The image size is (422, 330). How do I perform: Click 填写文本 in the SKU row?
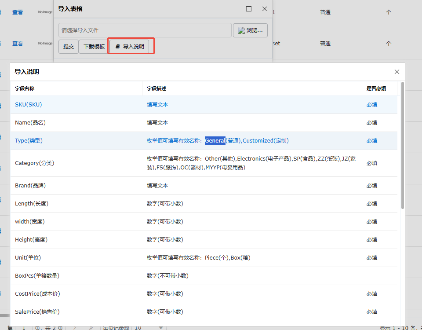[157, 105]
